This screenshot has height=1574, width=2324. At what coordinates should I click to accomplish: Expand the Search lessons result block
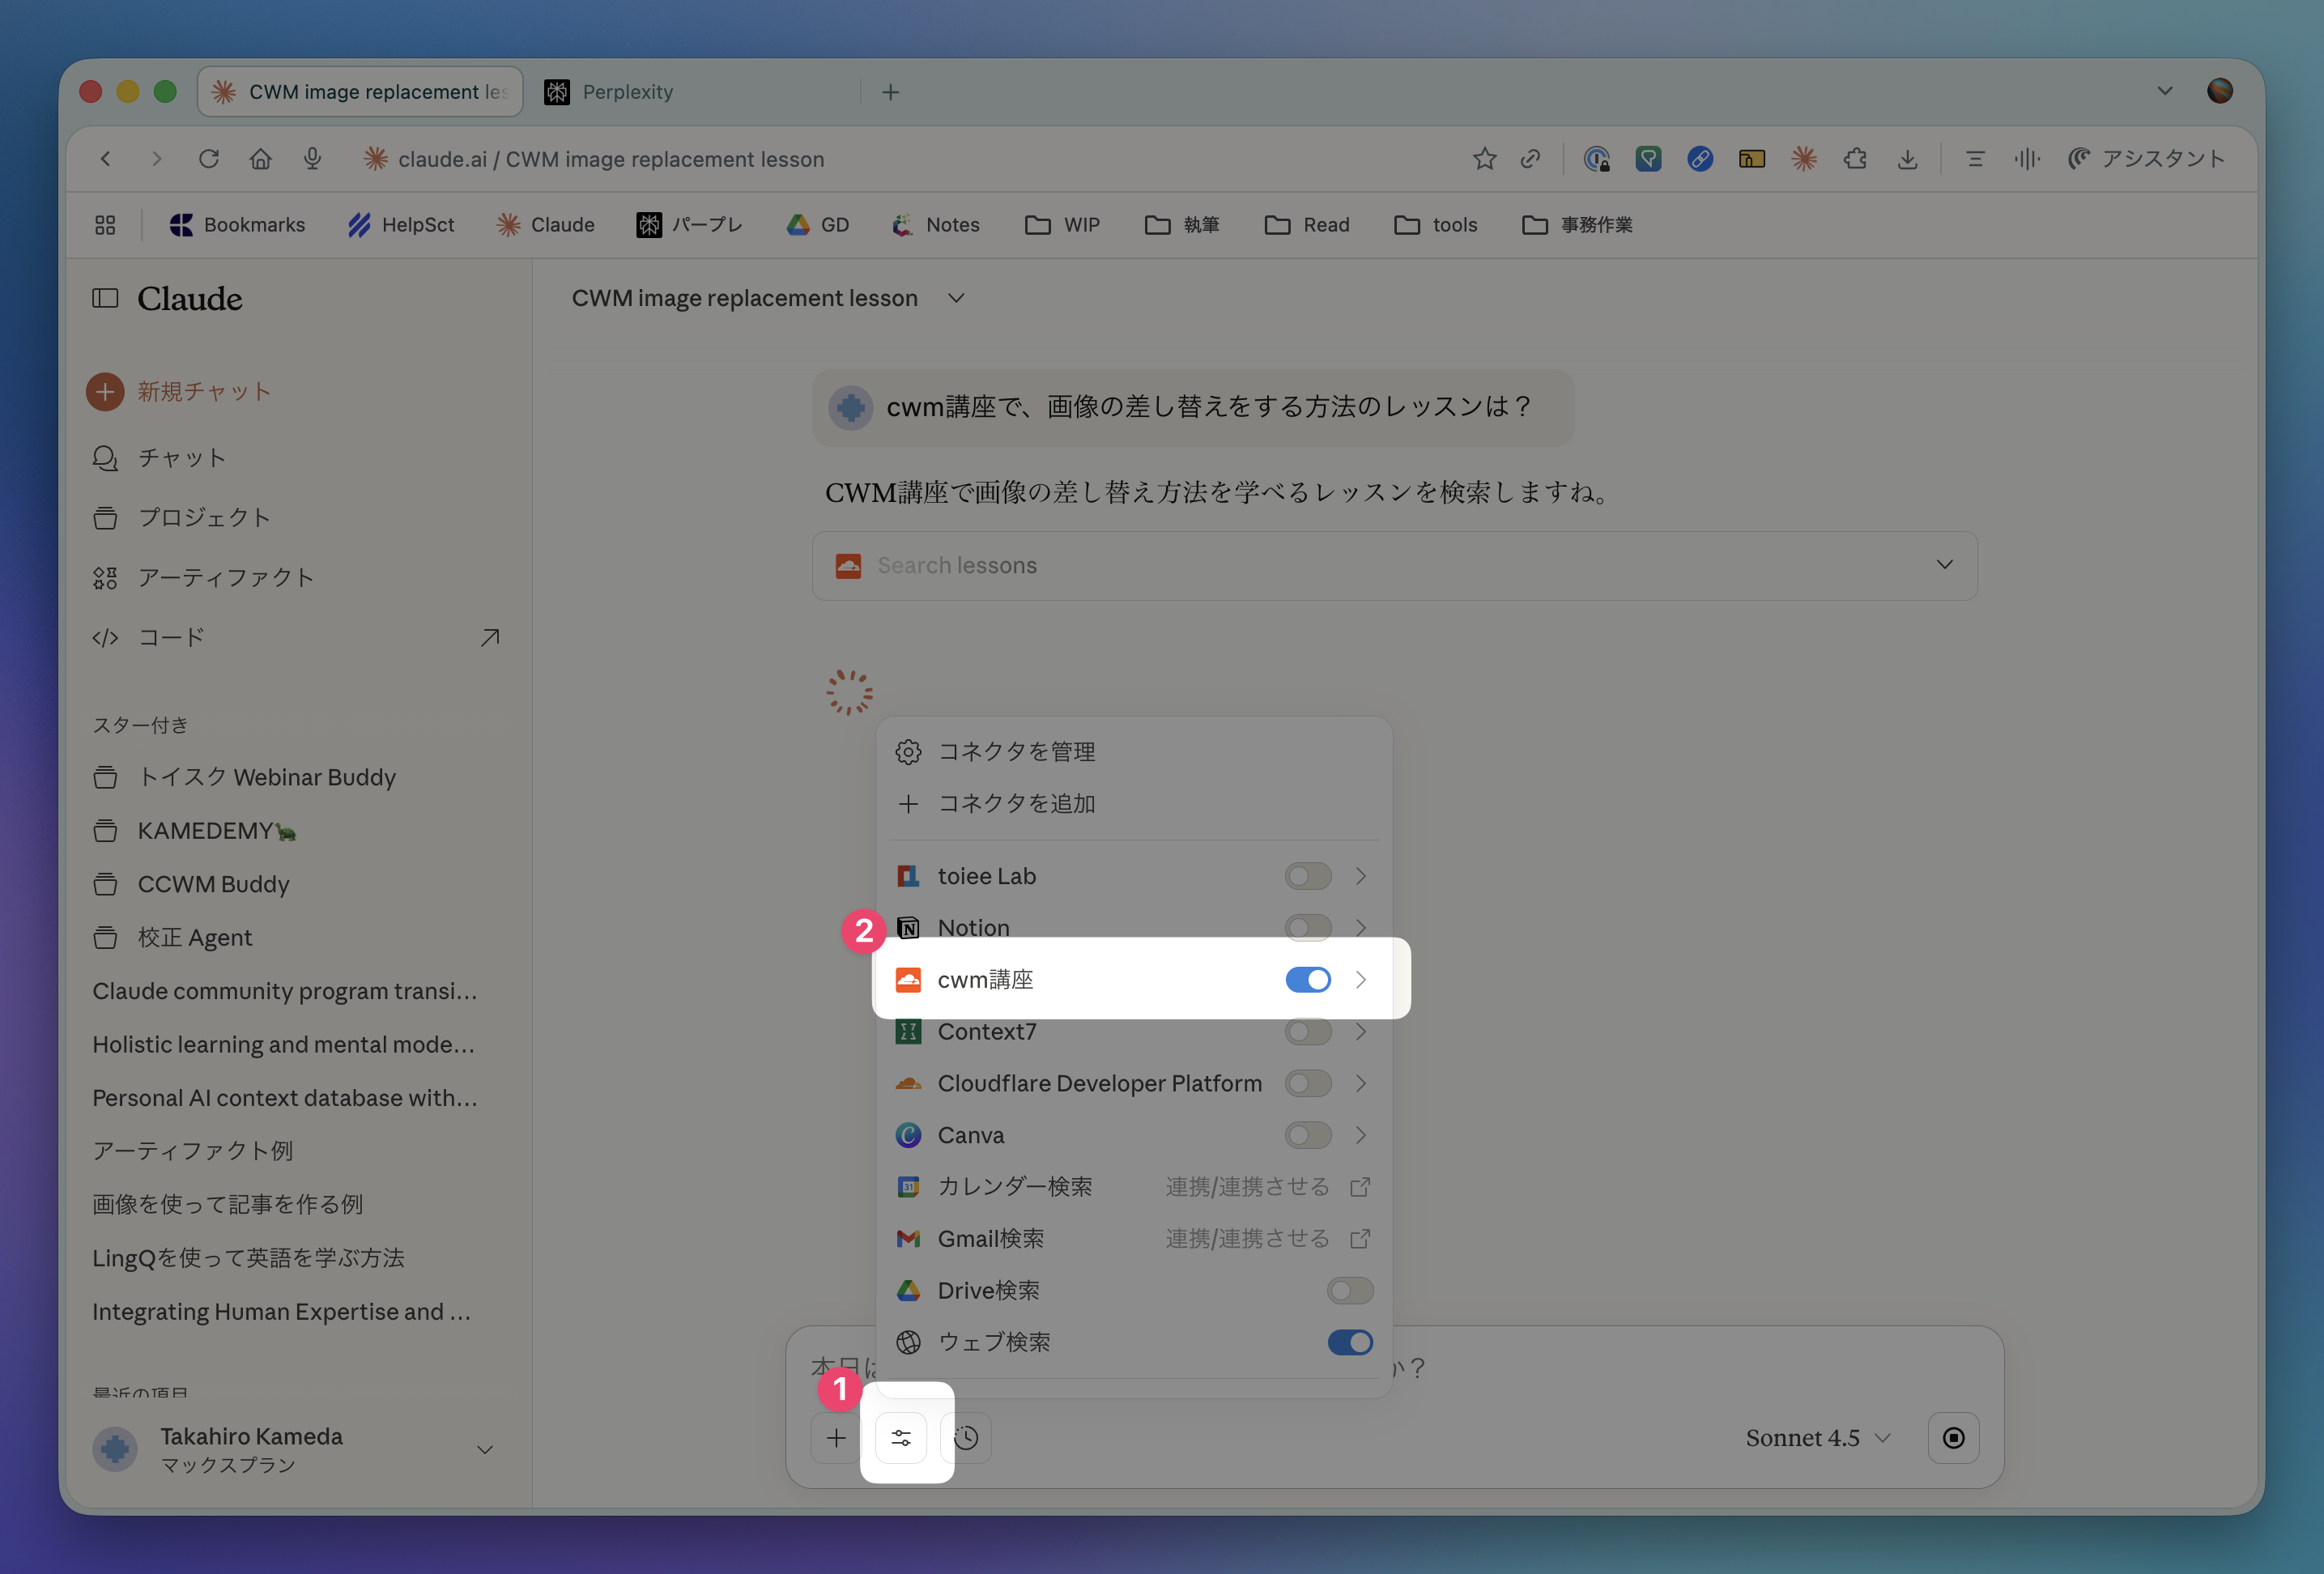[1943, 565]
